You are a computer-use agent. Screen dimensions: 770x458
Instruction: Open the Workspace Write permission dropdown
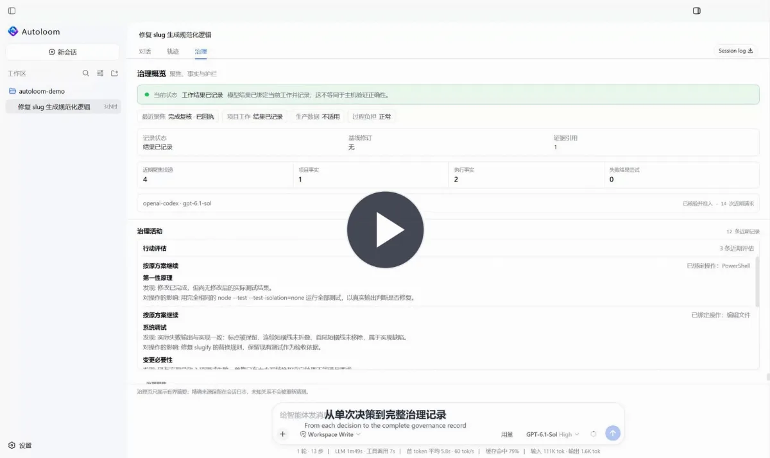330,434
